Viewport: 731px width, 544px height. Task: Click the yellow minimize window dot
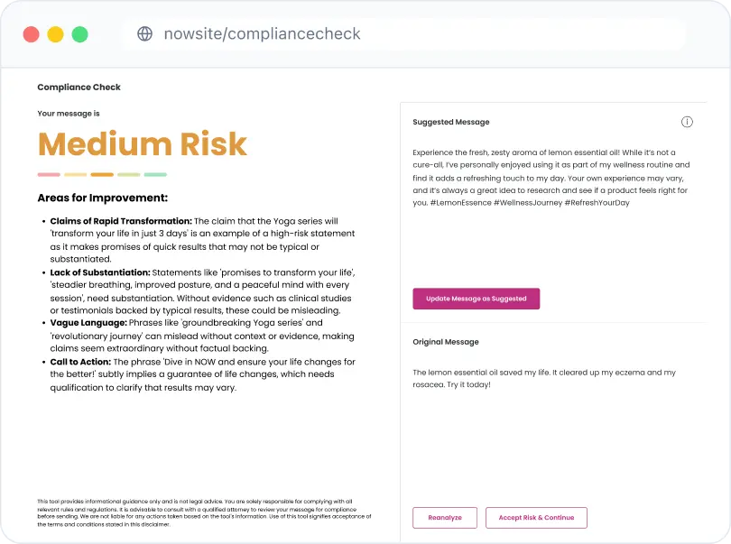tap(55, 34)
